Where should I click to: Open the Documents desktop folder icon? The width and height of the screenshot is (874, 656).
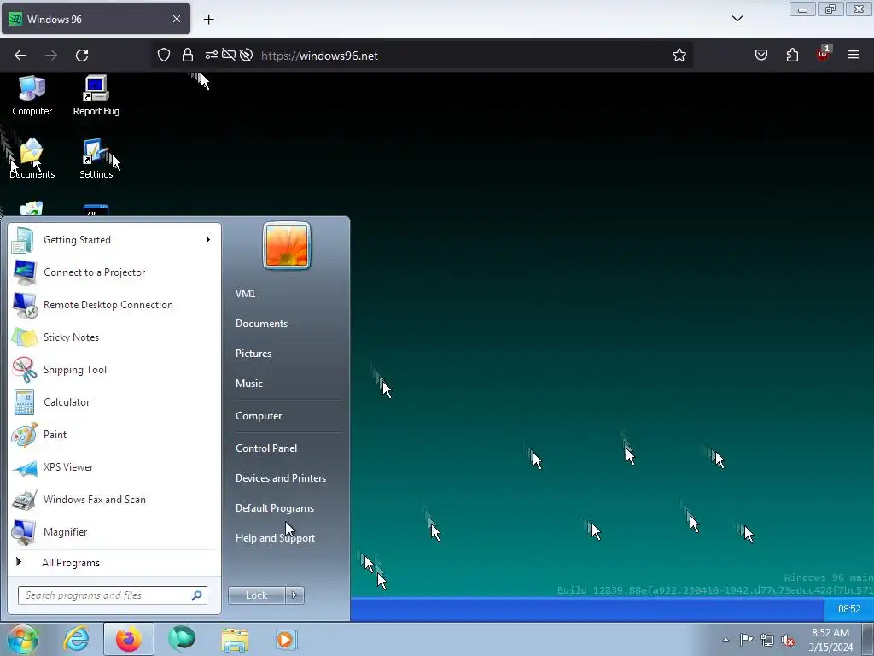tap(32, 158)
